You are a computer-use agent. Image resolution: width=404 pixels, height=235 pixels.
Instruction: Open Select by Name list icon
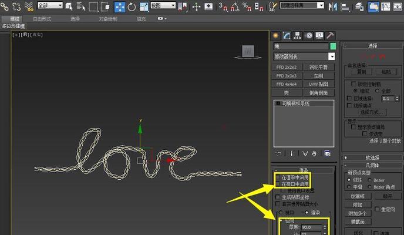[x=81, y=6]
